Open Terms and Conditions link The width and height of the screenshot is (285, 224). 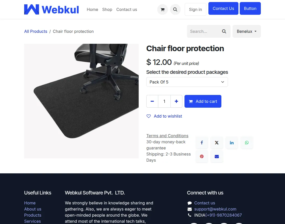[167, 136]
